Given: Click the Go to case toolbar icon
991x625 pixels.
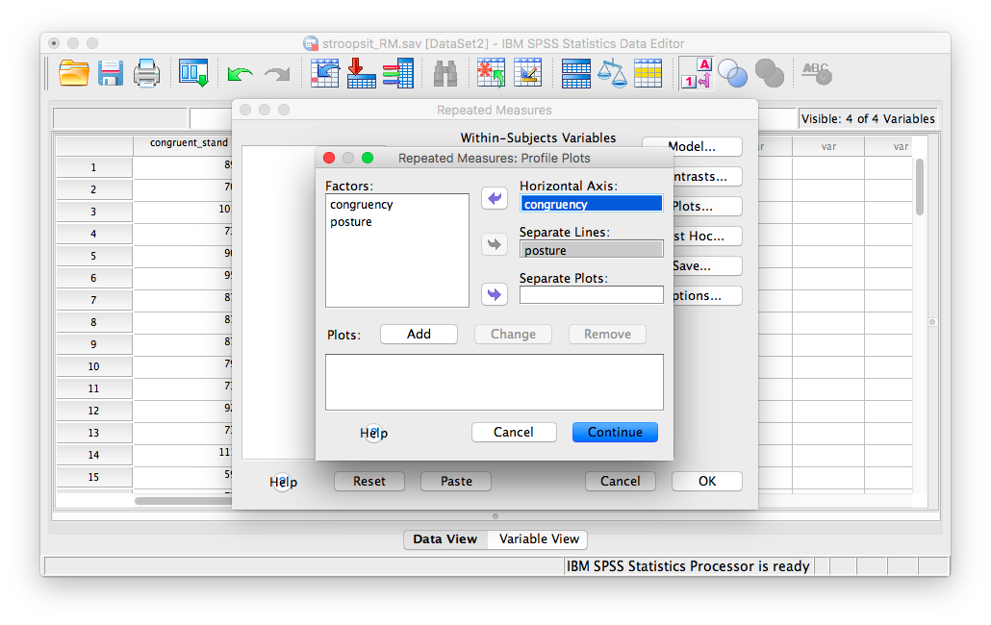Looking at the screenshot, I should pos(325,73).
